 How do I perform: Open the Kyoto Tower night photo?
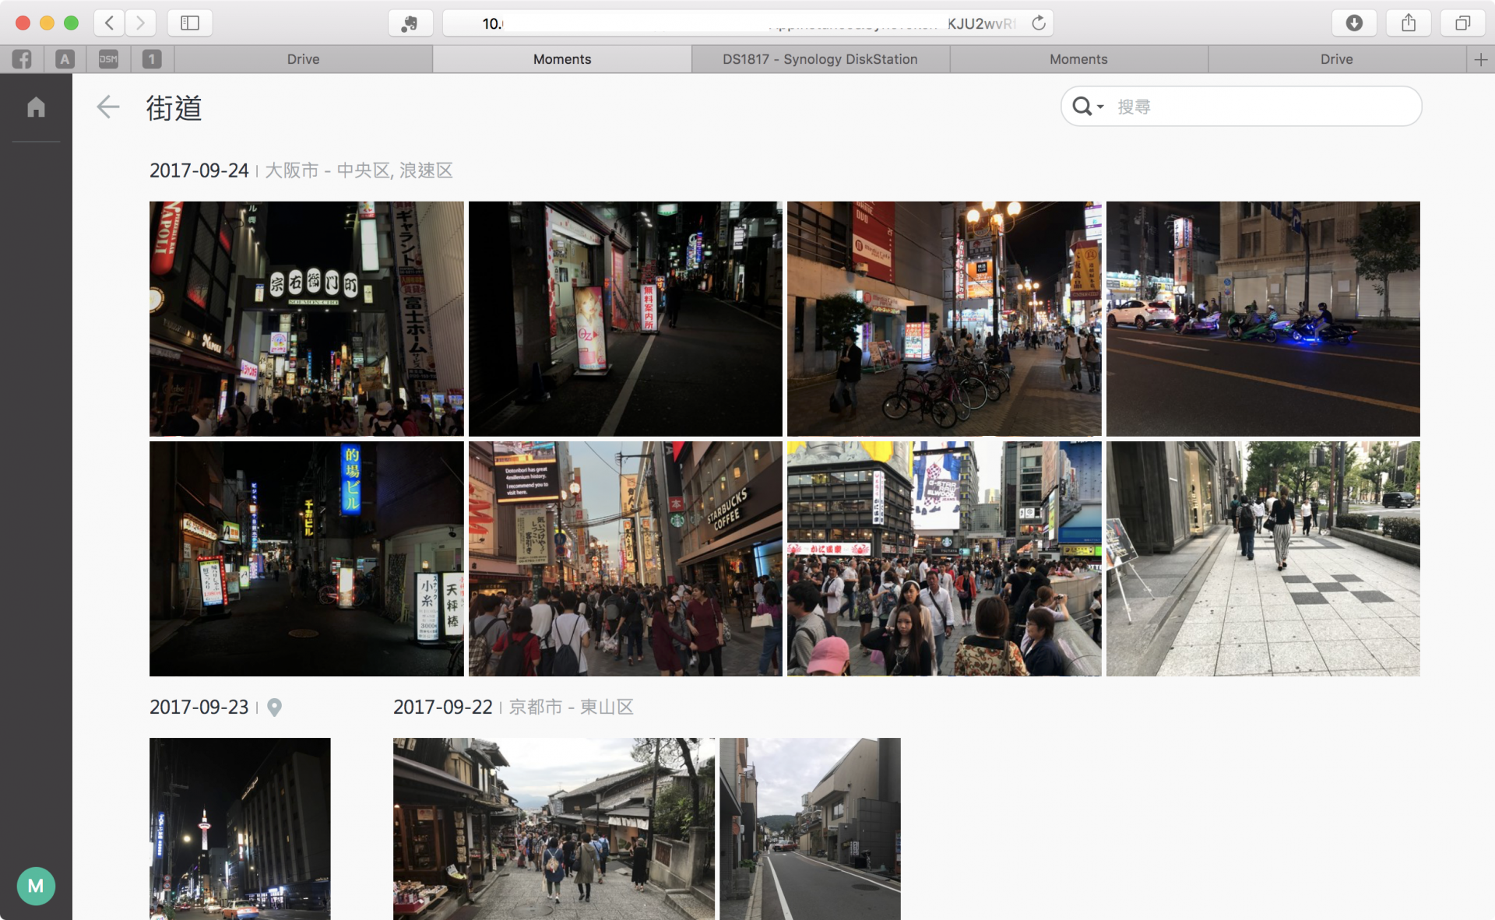pyautogui.click(x=240, y=828)
